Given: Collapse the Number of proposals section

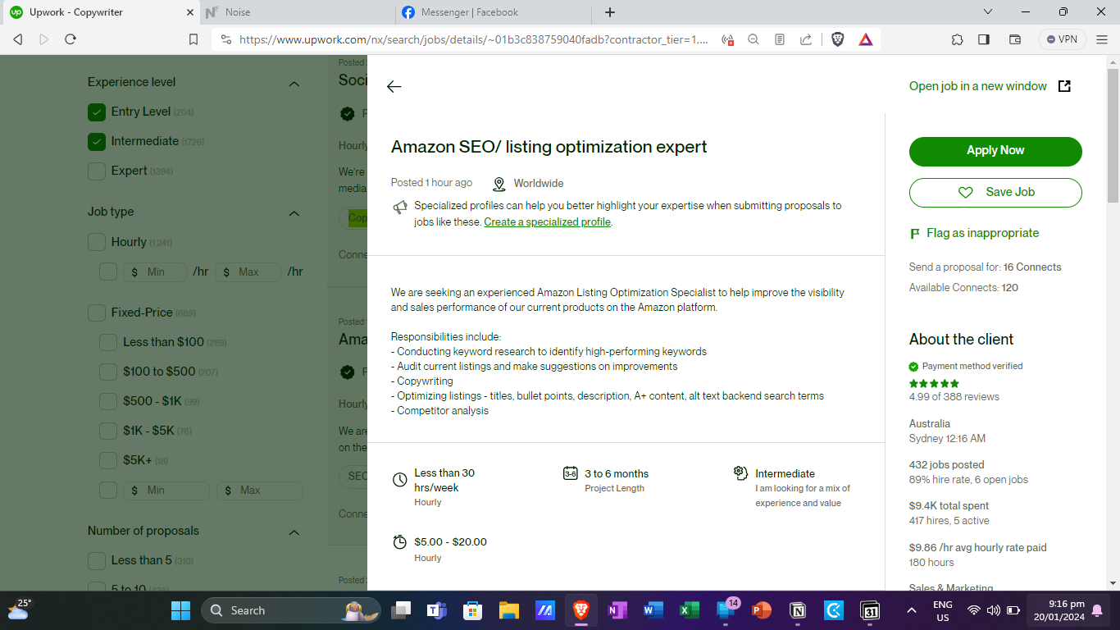Looking at the screenshot, I should point(294,532).
